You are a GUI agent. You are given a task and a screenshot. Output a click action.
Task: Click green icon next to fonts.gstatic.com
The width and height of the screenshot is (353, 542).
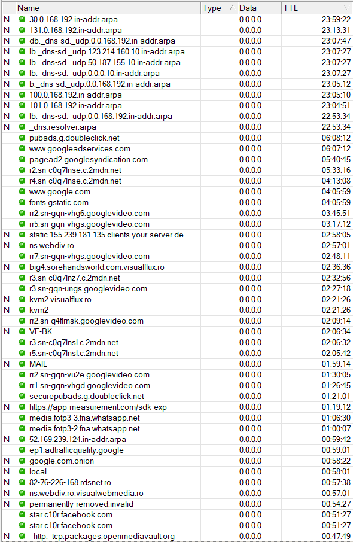coord(22,202)
